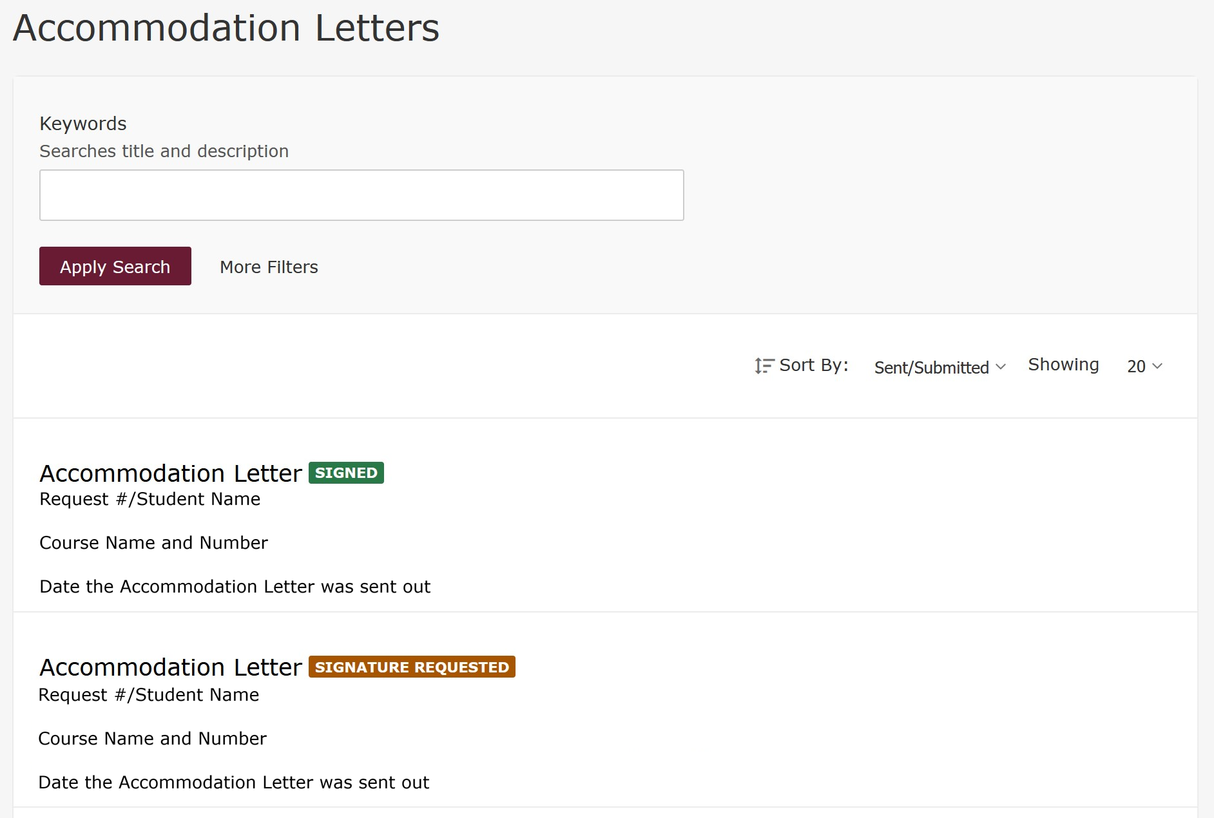Click the Searches title and description hint text

click(x=164, y=151)
